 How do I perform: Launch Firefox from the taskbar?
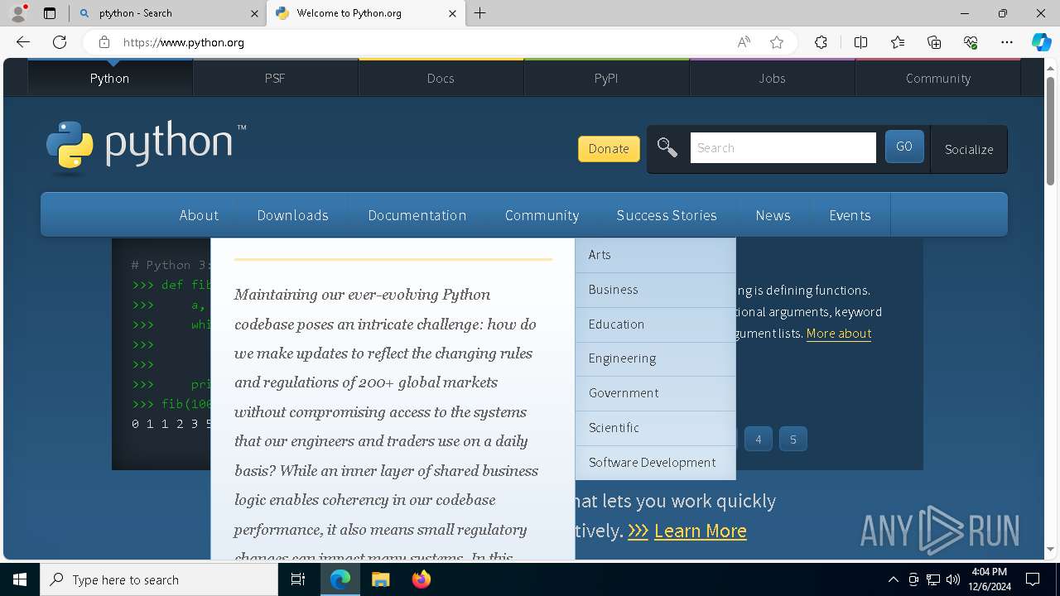pyautogui.click(x=421, y=579)
